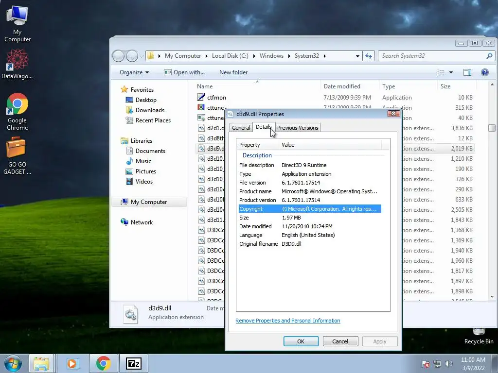The width and height of the screenshot is (498, 373).
Task: Click the file list vertical scrollbar thumb
Action: tap(492, 128)
